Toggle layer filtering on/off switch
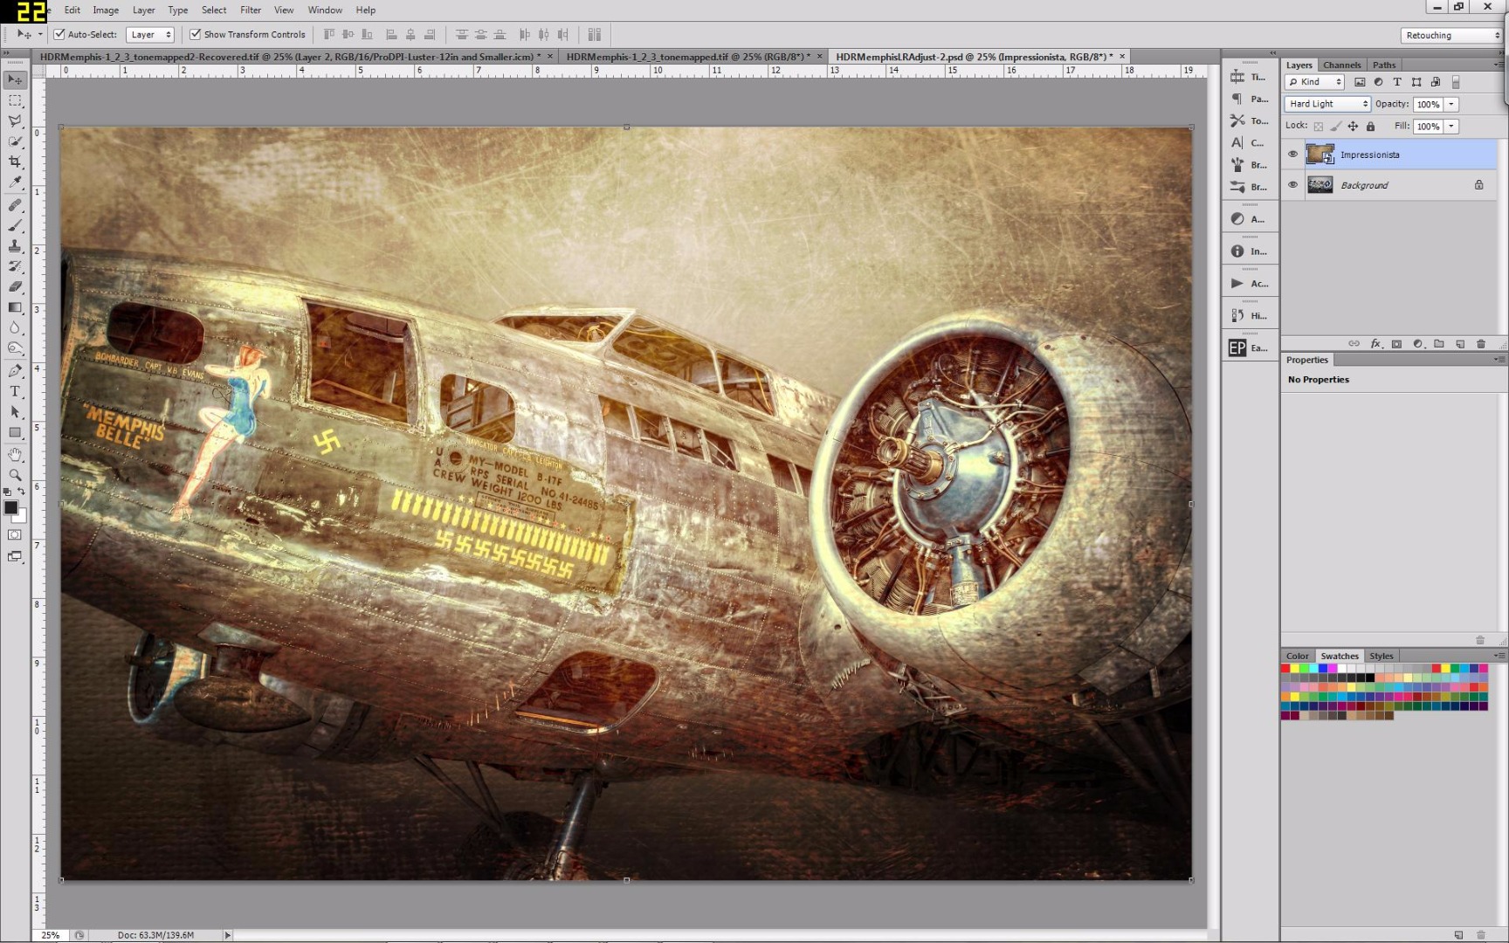Image resolution: width=1509 pixels, height=943 pixels. [1456, 82]
